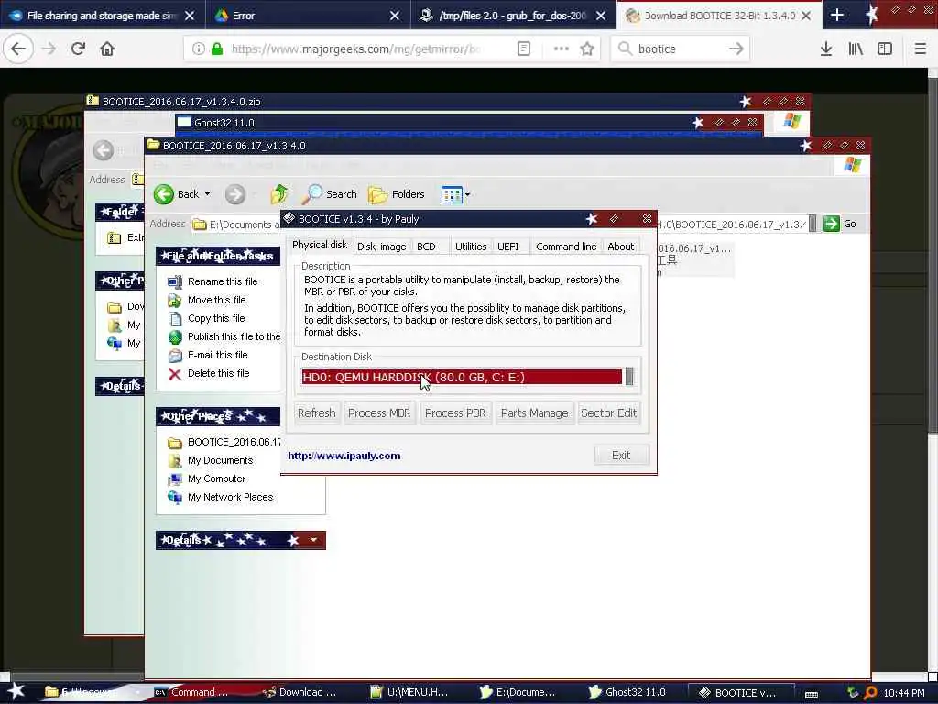Screen dimensions: 938x704
Task: Switch to File sharing and storage tab
Action: tap(103, 16)
